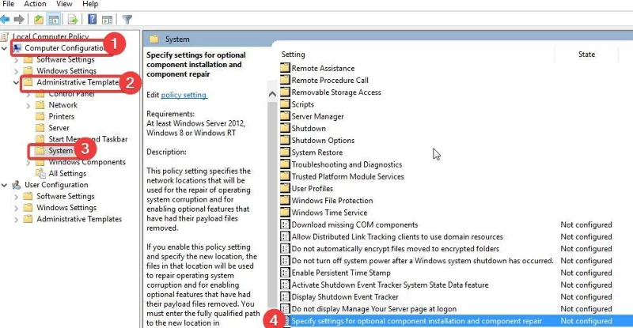Select Activate Shutdown Event Tracker System State policy

point(390,285)
